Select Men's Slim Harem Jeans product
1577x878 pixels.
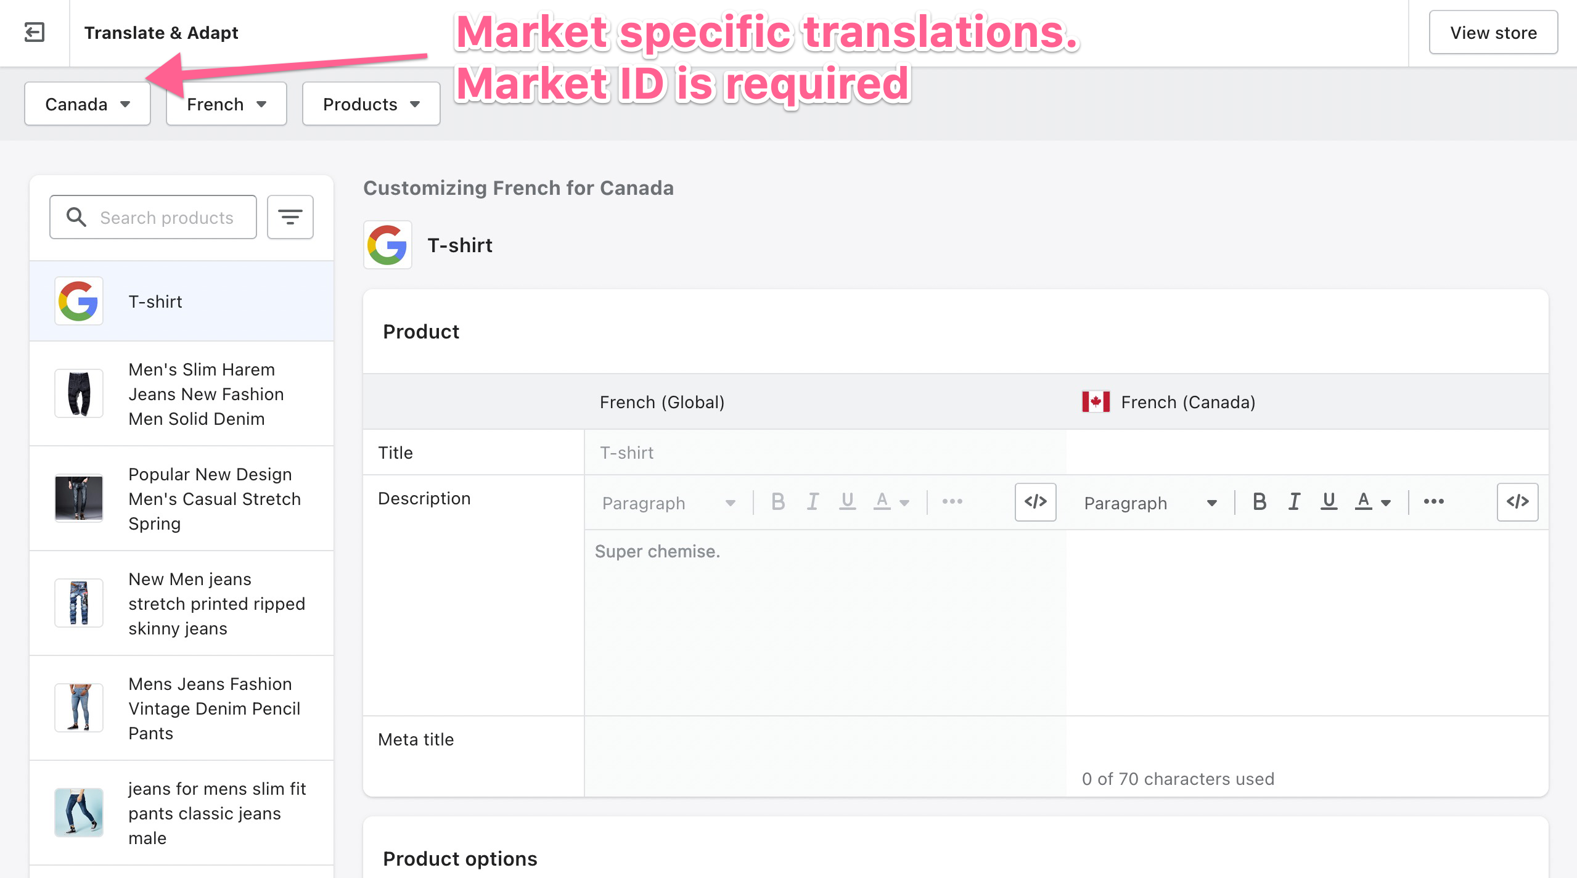(181, 393)
